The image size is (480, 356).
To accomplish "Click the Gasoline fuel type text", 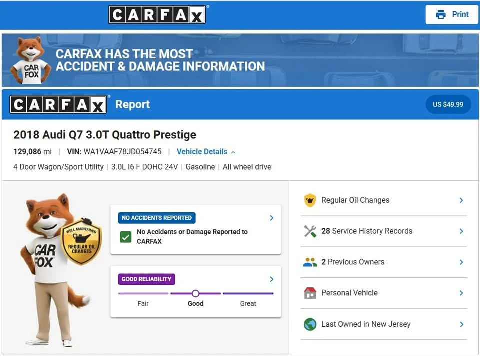I will click(200, 167).
